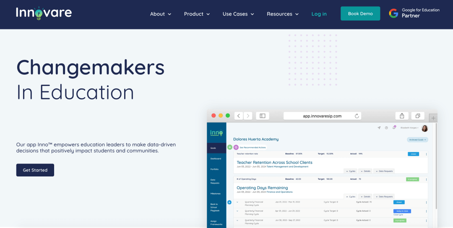Click the app.innovaresip.com address bar
The image size is (453, 228).
click(x=322, y=116)
